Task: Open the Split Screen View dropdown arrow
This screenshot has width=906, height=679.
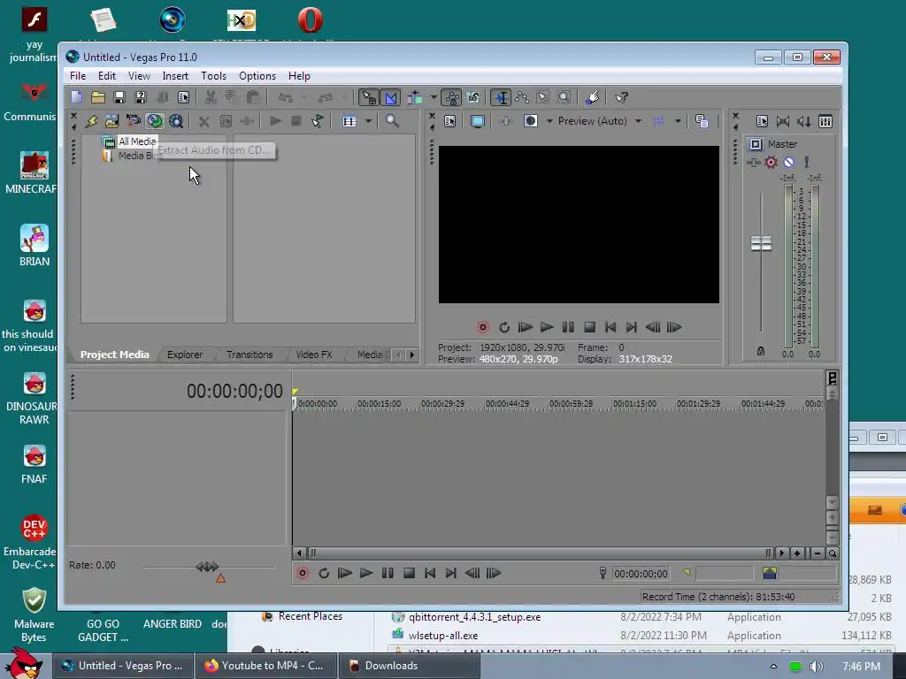Action: (549, 121)
